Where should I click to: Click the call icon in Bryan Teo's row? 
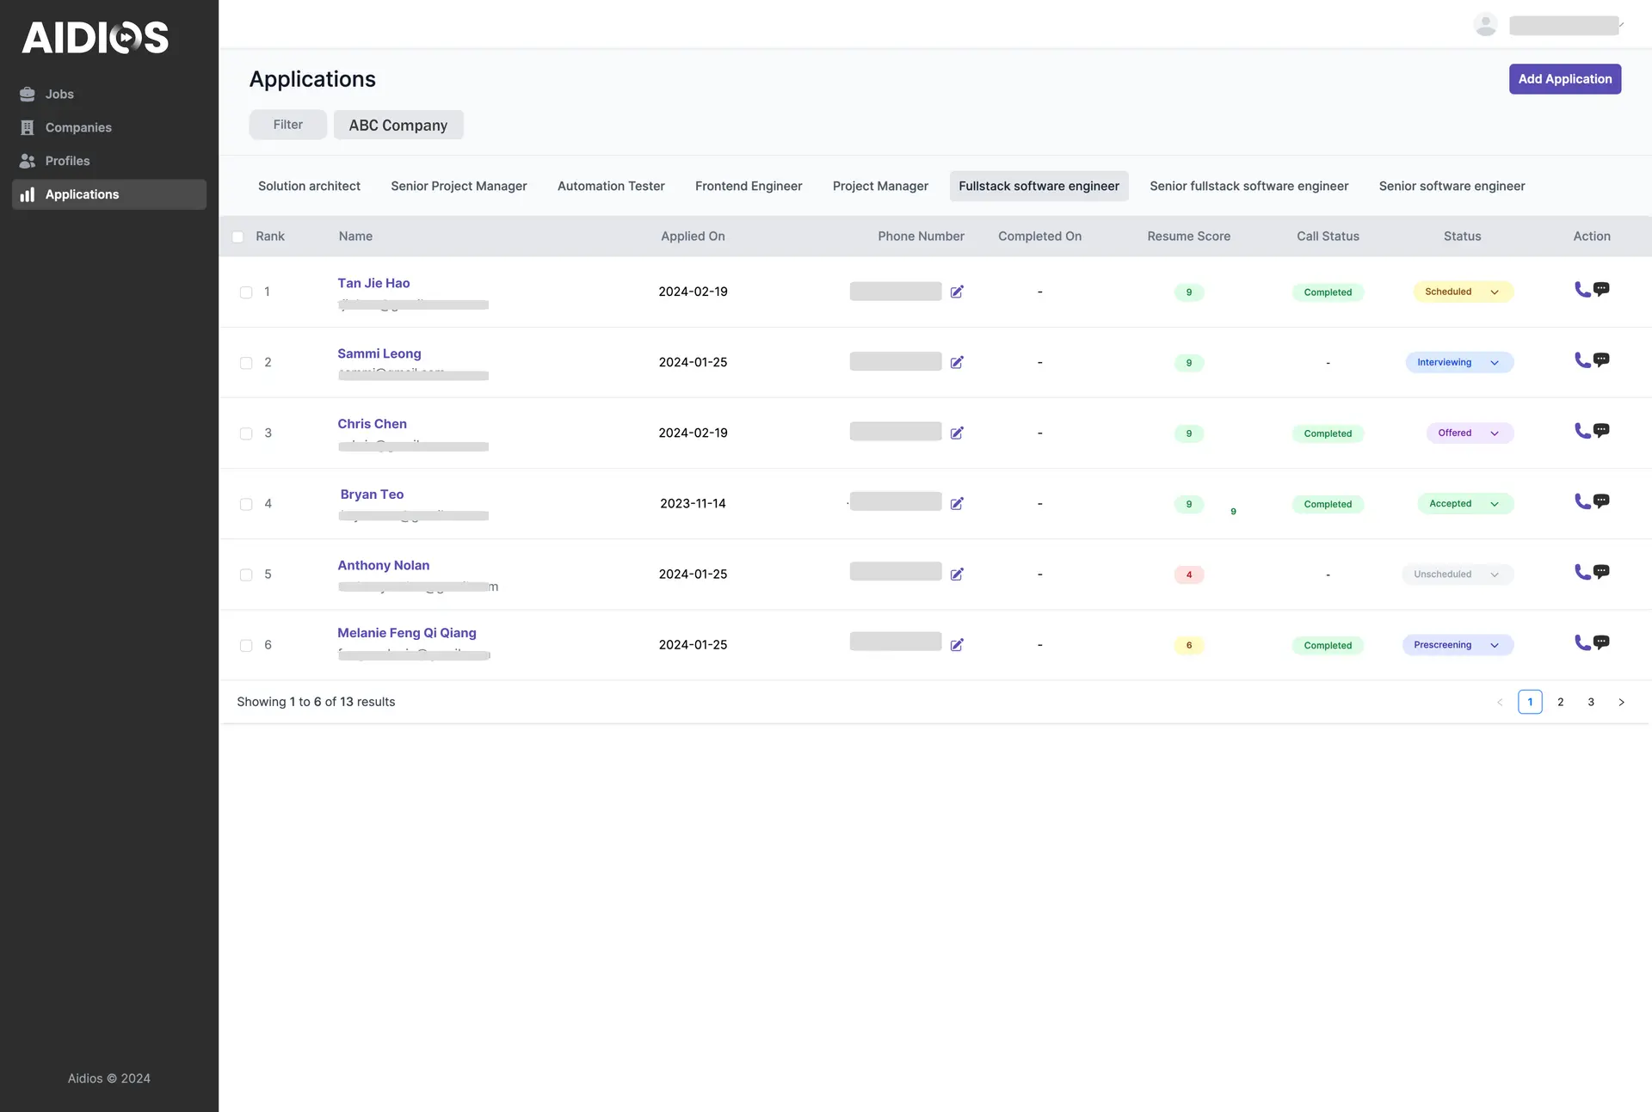click(x=1581, y=501)
